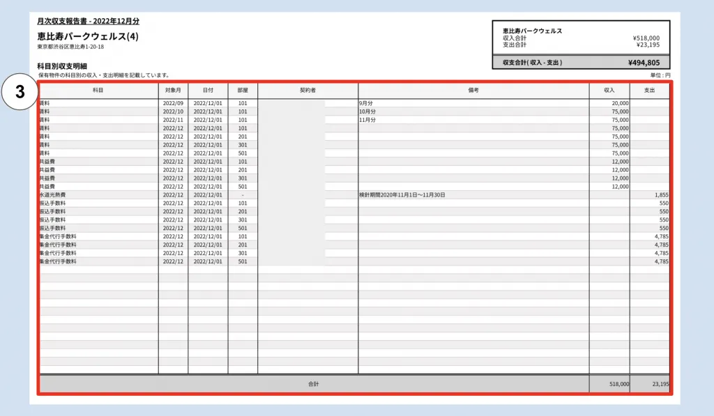Screen dimensions: 714x416
Task: Click the 2022/09 target month cell
Action: point(173,103)
